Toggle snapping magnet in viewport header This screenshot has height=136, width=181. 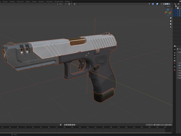[69, 4]
